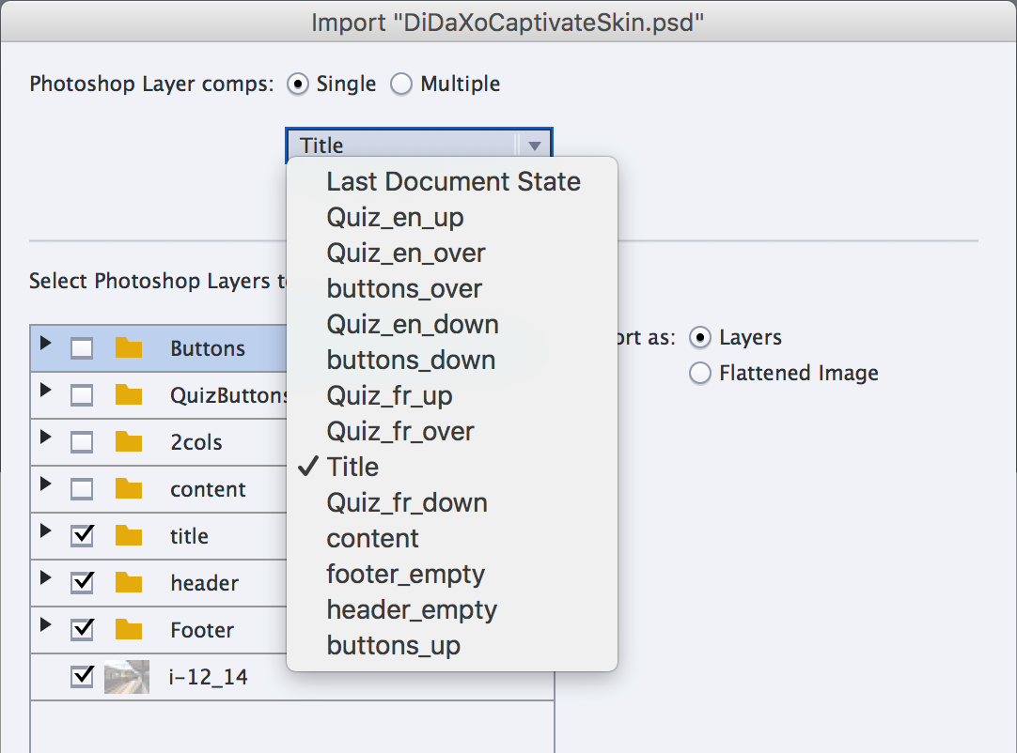Uncheck the Footer layer checkbox
This screenshot has height=753, width=1017.
[83, 630]
